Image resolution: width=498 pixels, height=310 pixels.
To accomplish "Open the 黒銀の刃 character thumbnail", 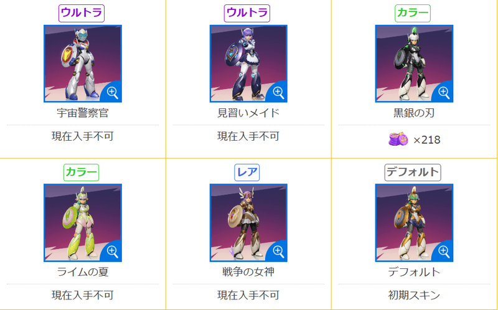I will click(414, 63).
